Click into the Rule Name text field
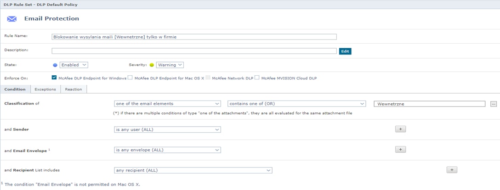 pos(194,37)
